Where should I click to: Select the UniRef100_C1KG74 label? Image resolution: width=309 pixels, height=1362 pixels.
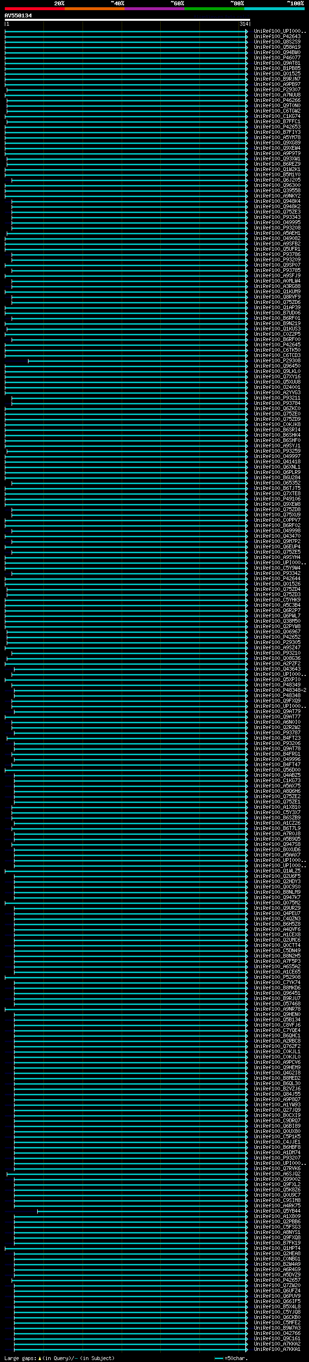click(277, 116)
